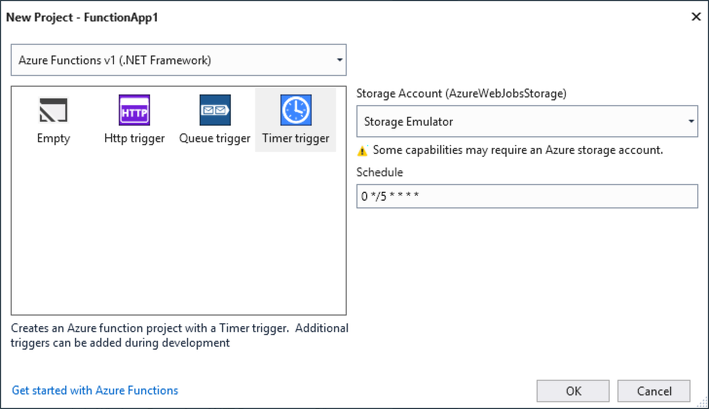Click the Timer trigger label text
Screen dimensions: 709x409
click(295, 138)
